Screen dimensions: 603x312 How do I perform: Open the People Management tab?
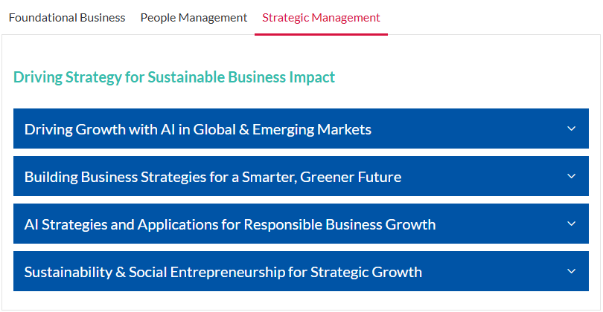194,18
